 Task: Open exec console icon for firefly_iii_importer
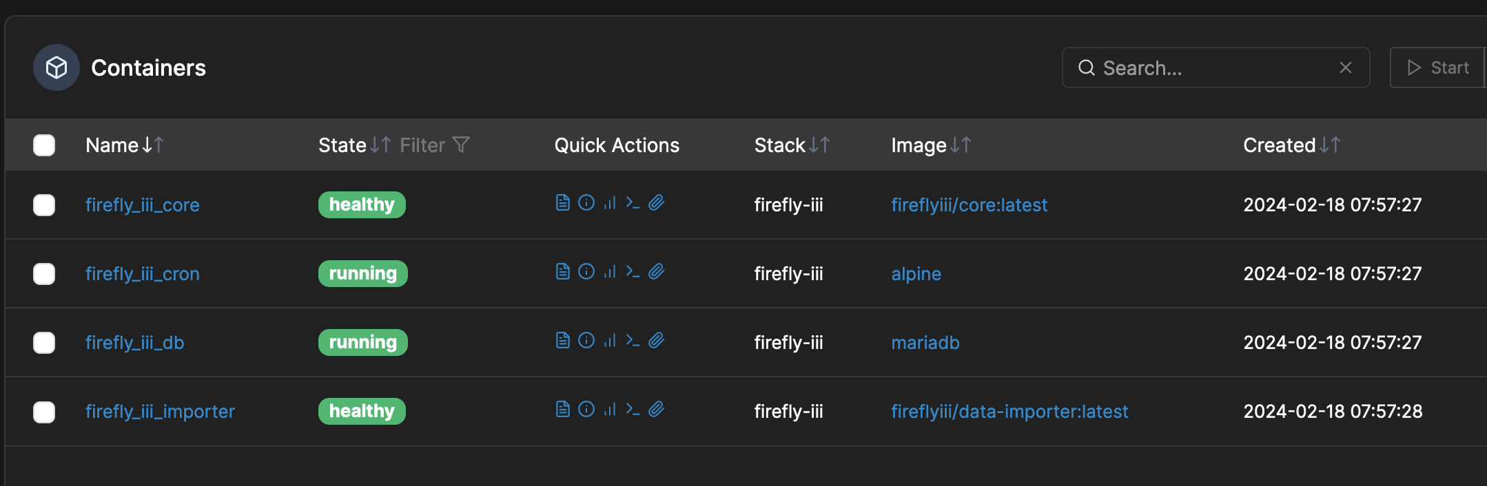[633, 409]
